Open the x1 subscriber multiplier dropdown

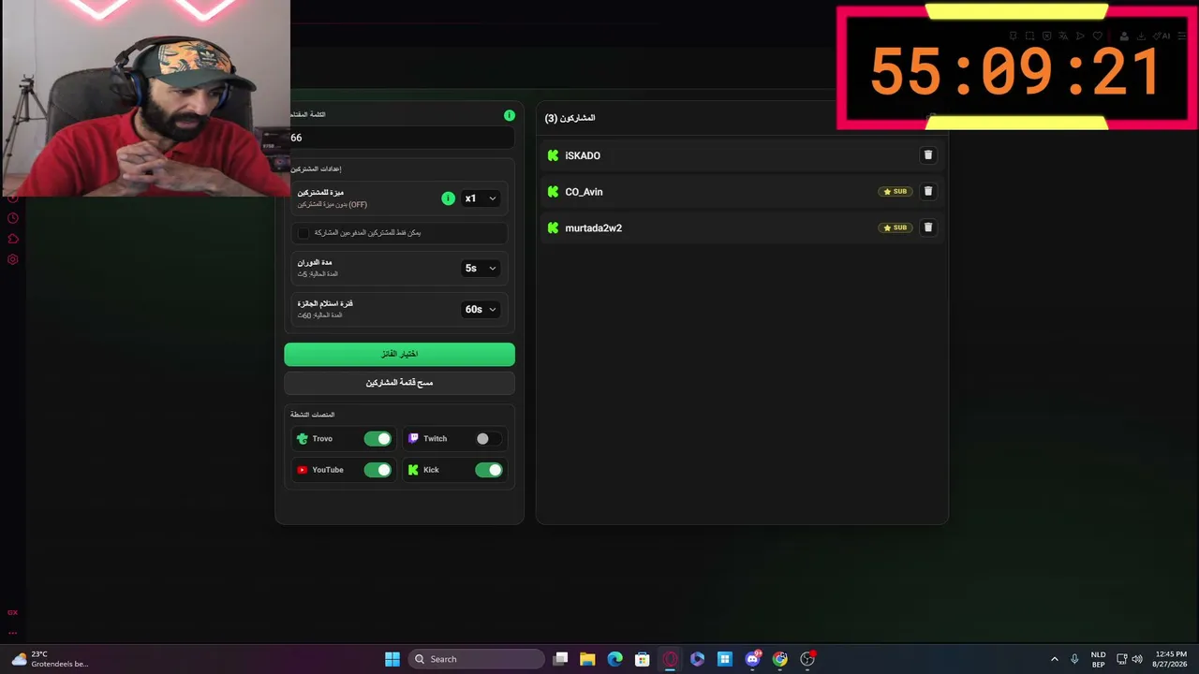coord(481,198)
